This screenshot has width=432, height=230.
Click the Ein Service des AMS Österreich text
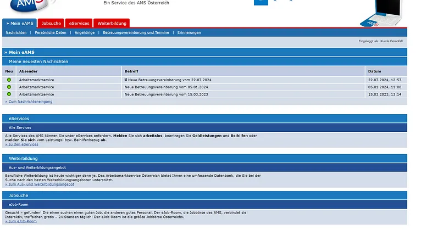(136, 3)
